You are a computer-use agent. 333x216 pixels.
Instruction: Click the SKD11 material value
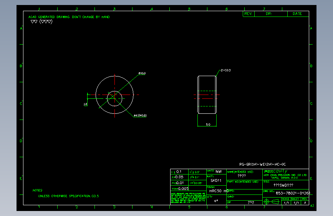tap(216, 181)
